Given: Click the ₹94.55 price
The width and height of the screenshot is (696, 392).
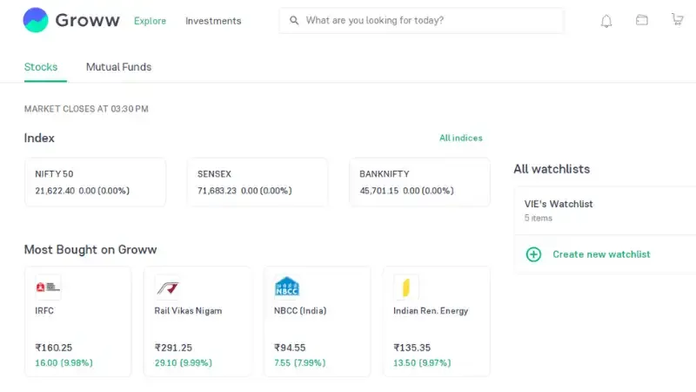Looking at the screenshot, I should coord(290,348).
